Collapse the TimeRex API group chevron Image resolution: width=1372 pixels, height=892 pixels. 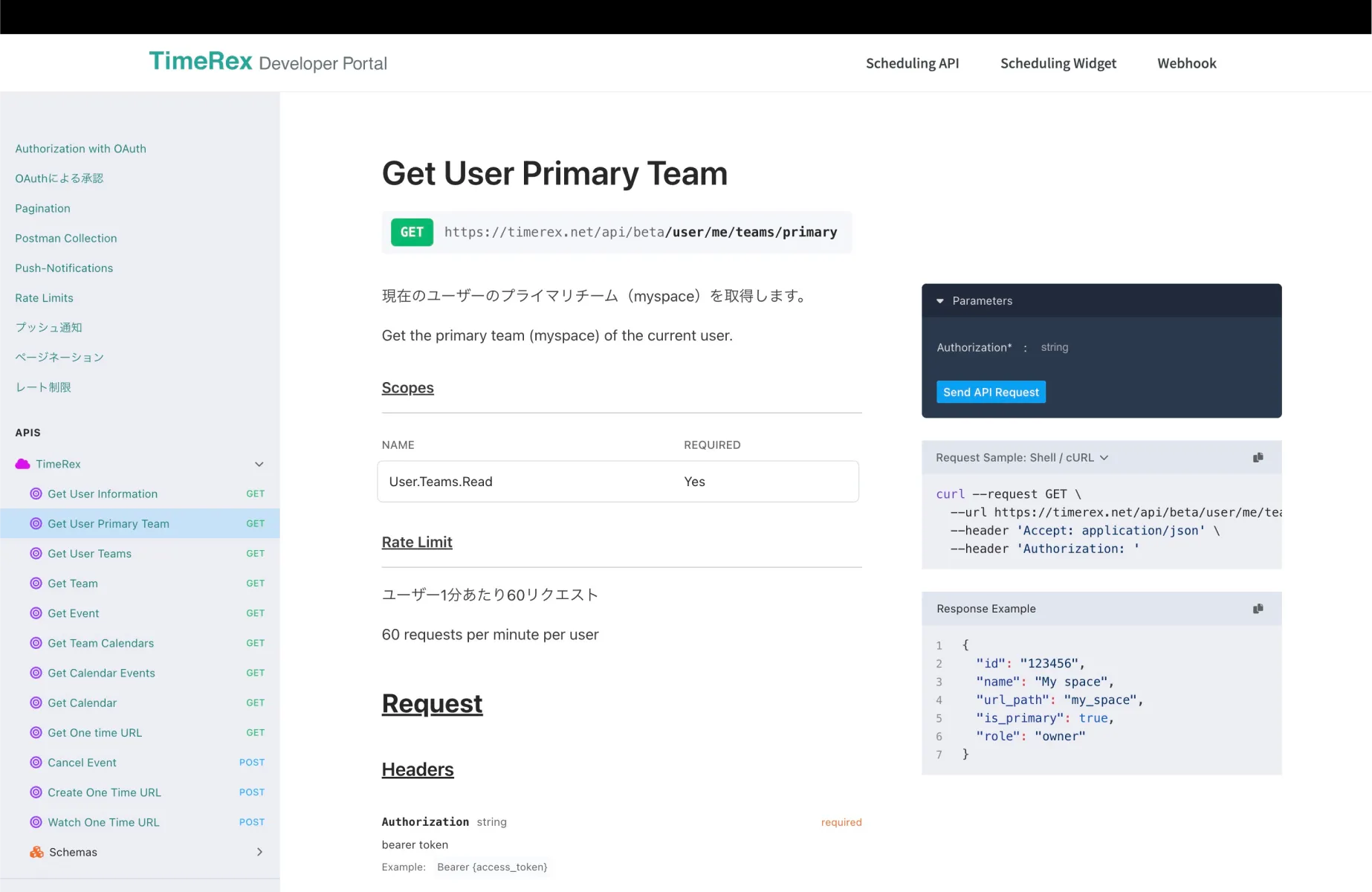tap(259, 464)
